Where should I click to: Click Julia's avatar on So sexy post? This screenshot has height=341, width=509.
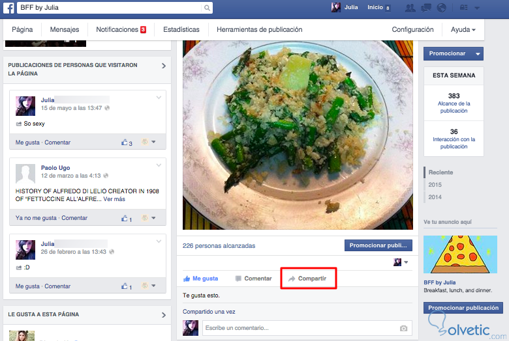pyautogui.click(x=25, y=106)
